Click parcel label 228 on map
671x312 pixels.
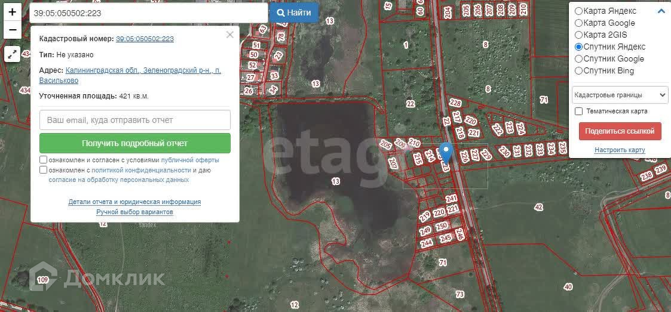455,103
